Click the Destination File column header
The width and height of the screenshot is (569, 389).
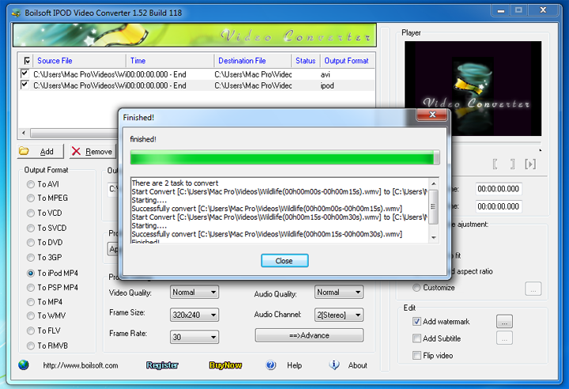point(253,61)
